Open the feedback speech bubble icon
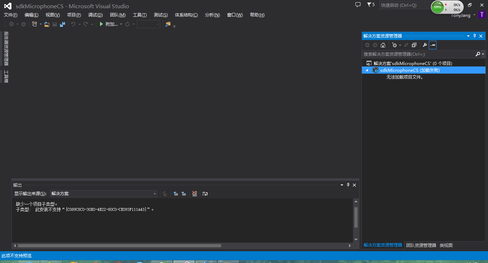 click(358, 5)
